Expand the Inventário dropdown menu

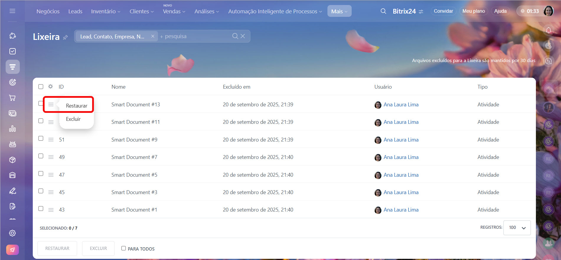click(105, 11)
